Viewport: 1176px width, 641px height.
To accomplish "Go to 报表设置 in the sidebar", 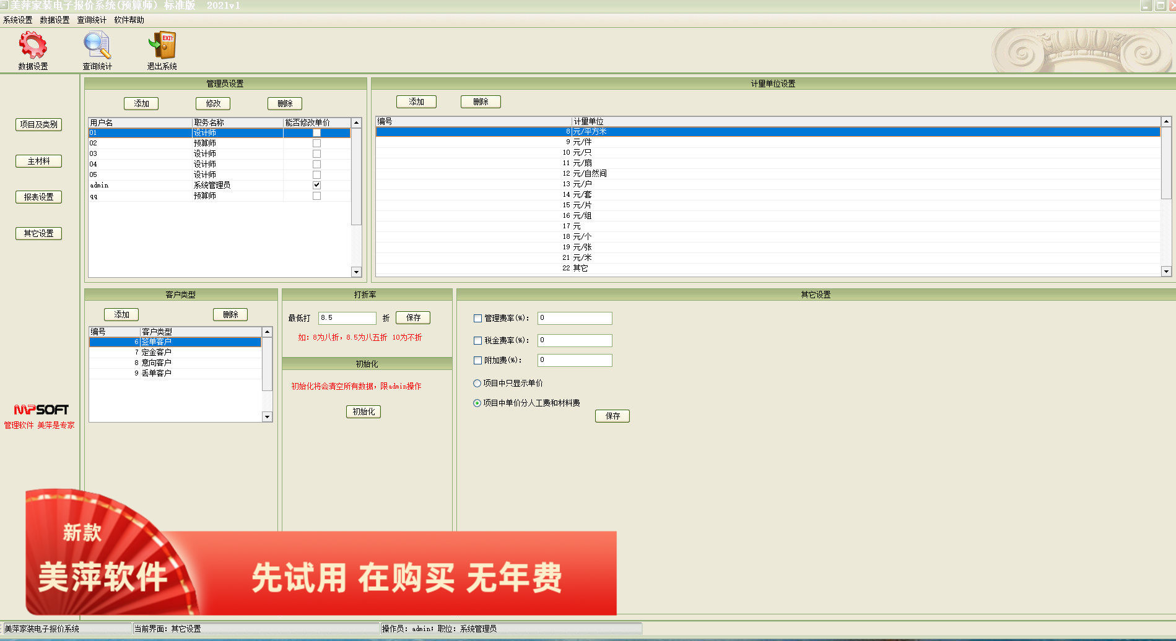I will pos(38,197).
